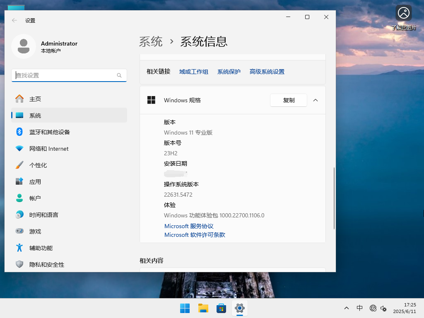This screenshot has width=424, height=318.
Task: Click the muted volume tray icon
Action: (x=383, y=308)
